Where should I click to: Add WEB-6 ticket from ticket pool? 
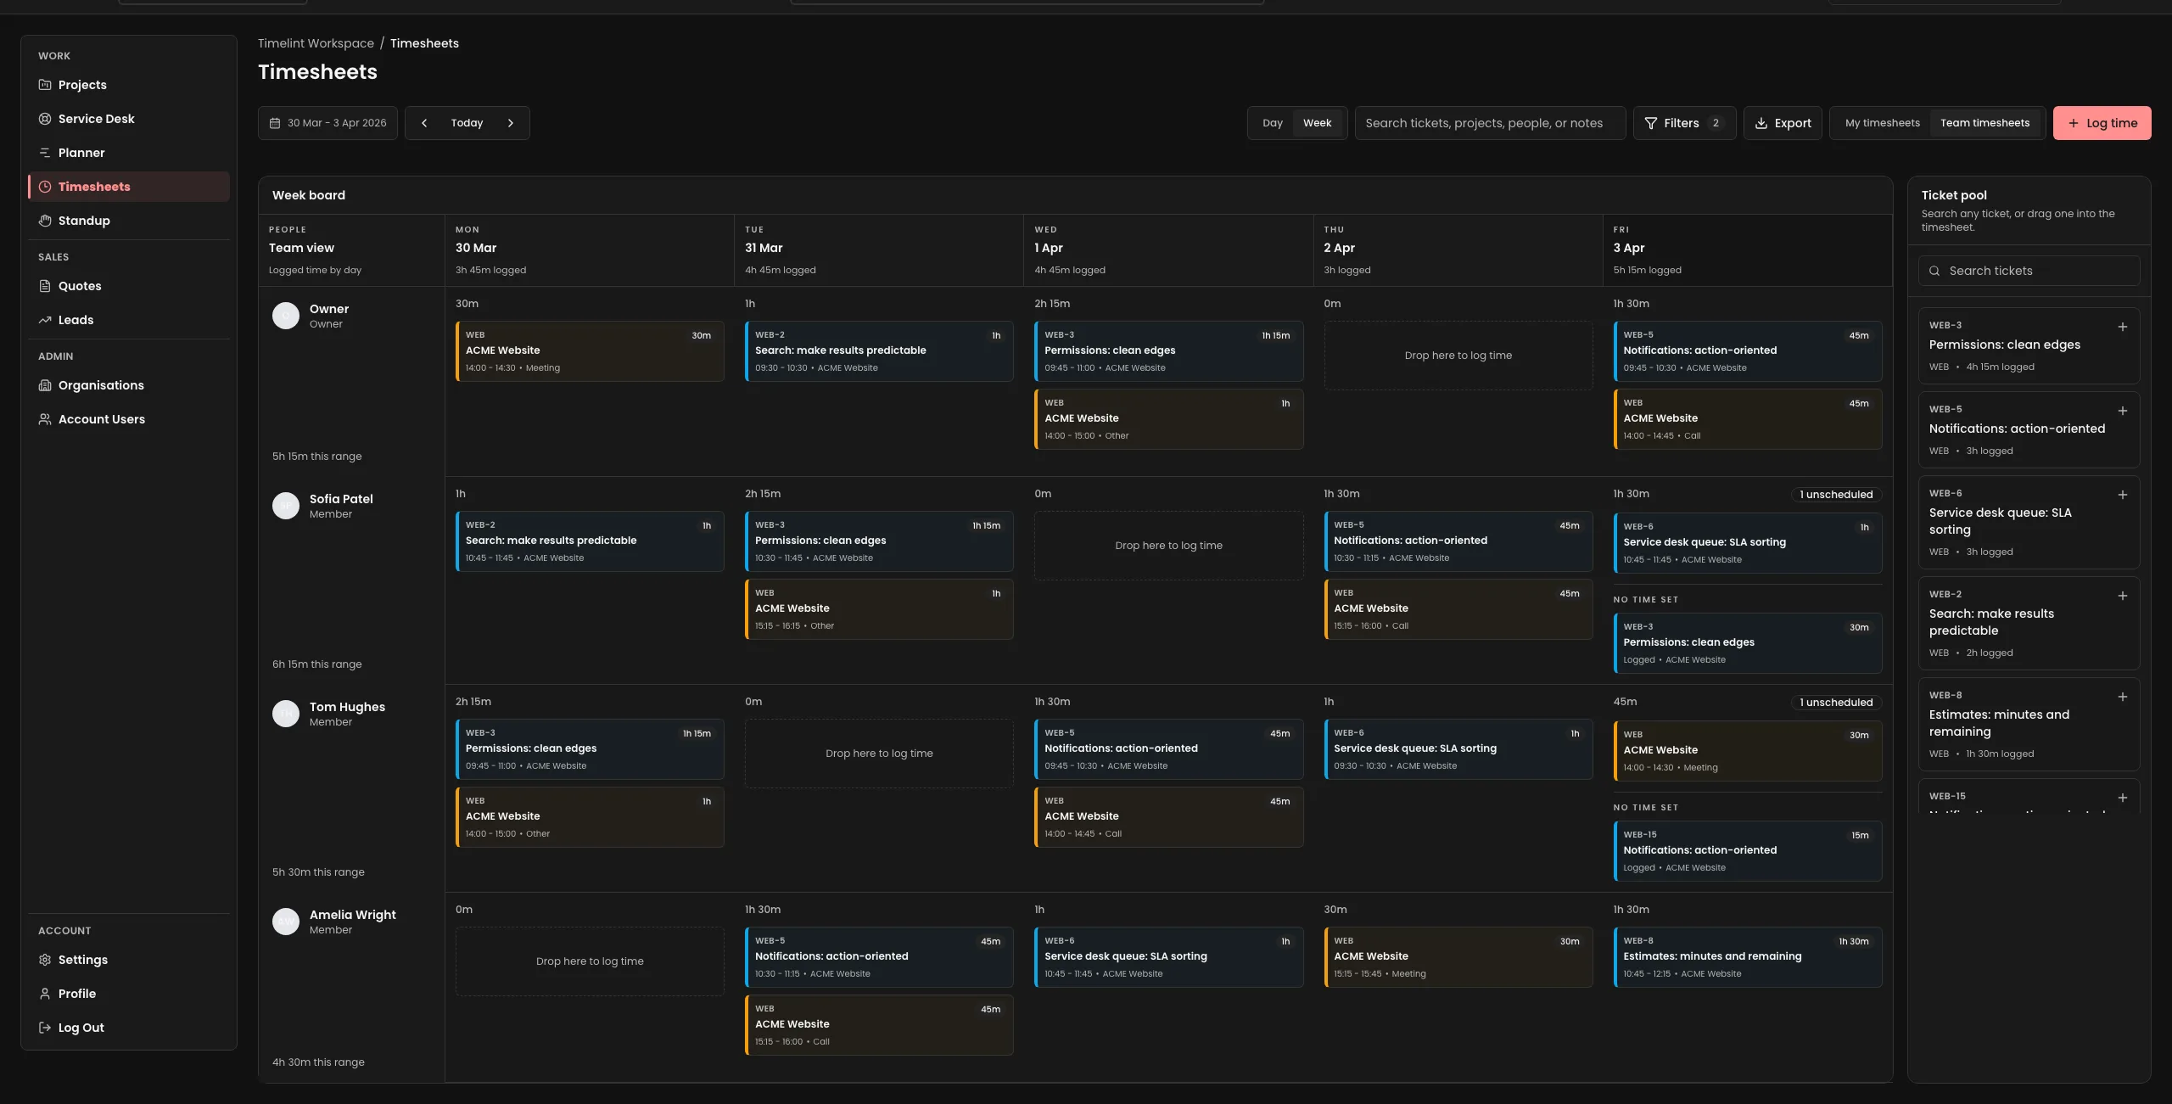[2122, 495]
